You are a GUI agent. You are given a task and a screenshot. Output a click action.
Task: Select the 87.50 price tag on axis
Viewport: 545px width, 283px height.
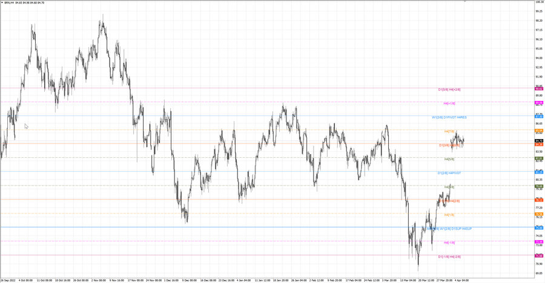(539, 117)
